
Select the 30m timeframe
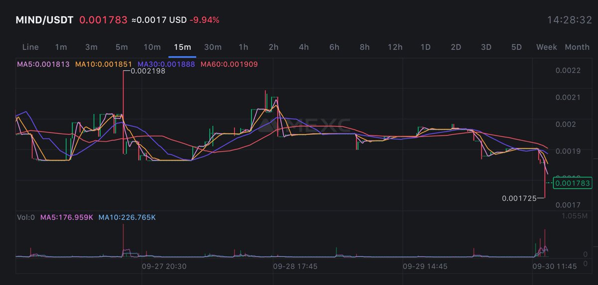(x=213, y=47)
